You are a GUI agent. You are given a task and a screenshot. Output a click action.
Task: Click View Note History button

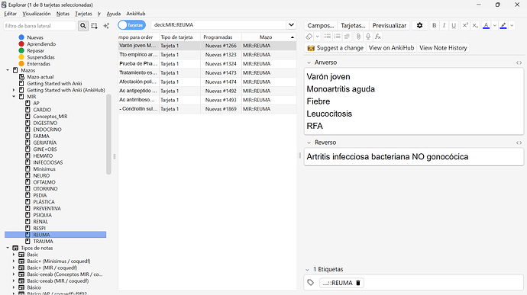click(443, 48)
